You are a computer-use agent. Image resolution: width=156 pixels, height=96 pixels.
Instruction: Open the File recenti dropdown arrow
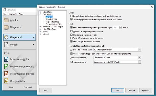point(34,37)
